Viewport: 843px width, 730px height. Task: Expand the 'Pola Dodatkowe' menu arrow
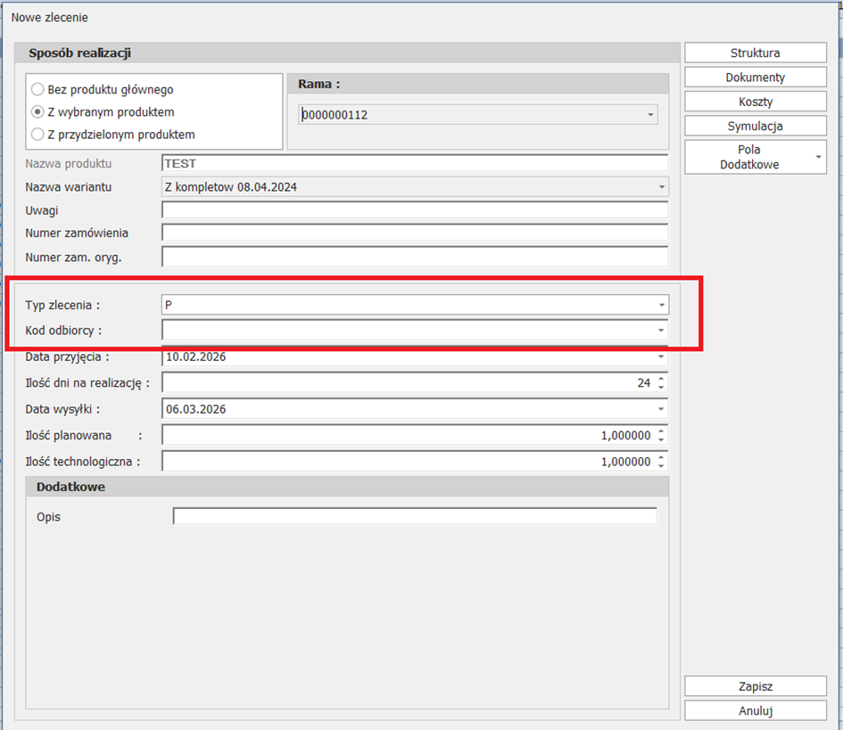[x=819, y=158]
